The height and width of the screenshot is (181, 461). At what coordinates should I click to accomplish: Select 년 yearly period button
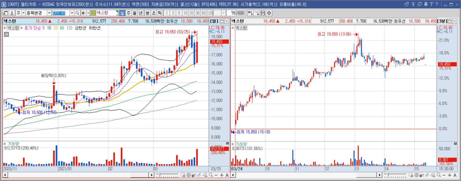tap(141, 13)
